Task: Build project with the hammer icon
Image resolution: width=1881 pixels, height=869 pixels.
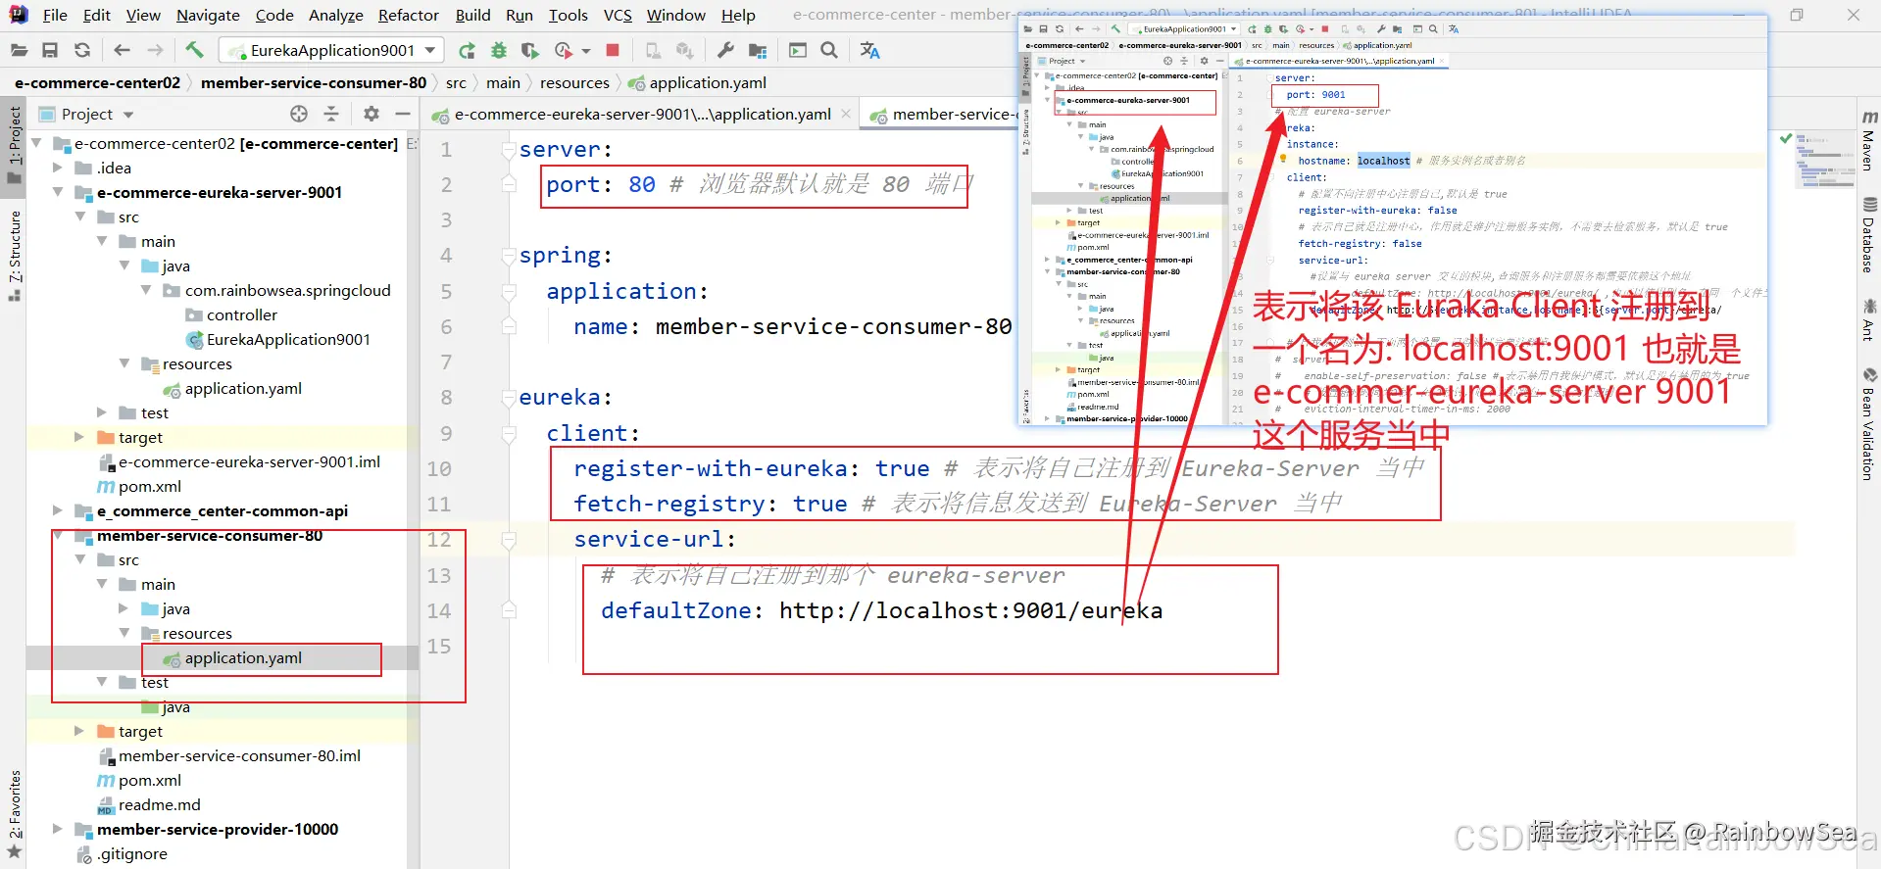Action: point(194,50)
